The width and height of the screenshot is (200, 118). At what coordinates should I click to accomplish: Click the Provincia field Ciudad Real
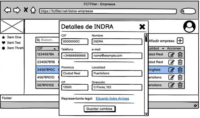pos(75,73)
